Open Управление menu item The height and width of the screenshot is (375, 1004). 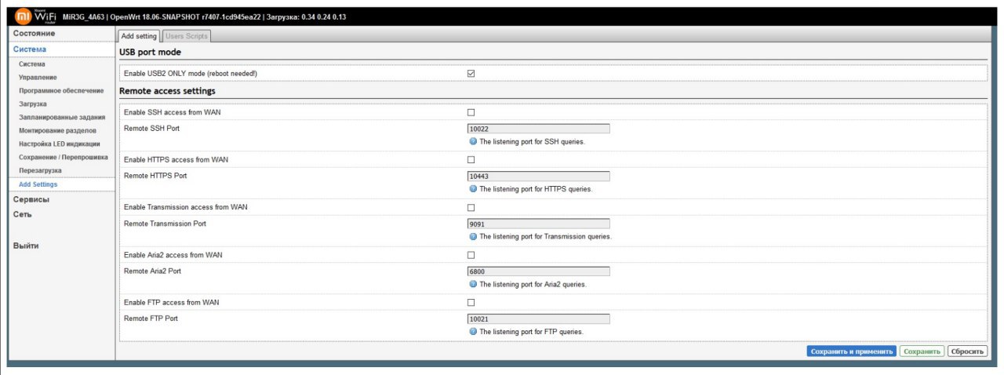pyautogui.click(x=38, y=77)
